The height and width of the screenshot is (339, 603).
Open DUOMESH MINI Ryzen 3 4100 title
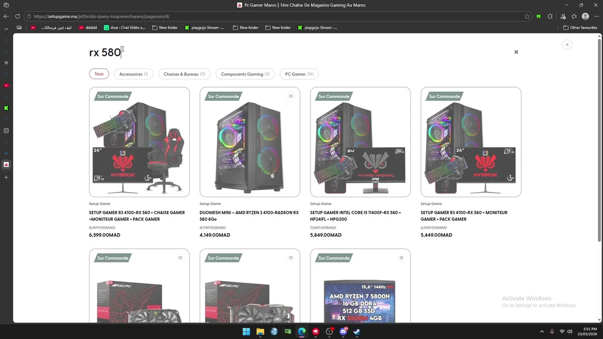(x=249, y=216)
